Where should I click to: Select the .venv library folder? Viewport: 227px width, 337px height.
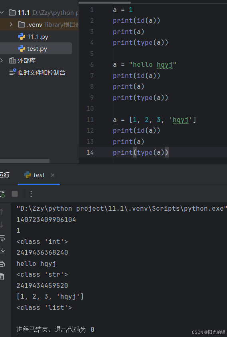pos(35,25)
